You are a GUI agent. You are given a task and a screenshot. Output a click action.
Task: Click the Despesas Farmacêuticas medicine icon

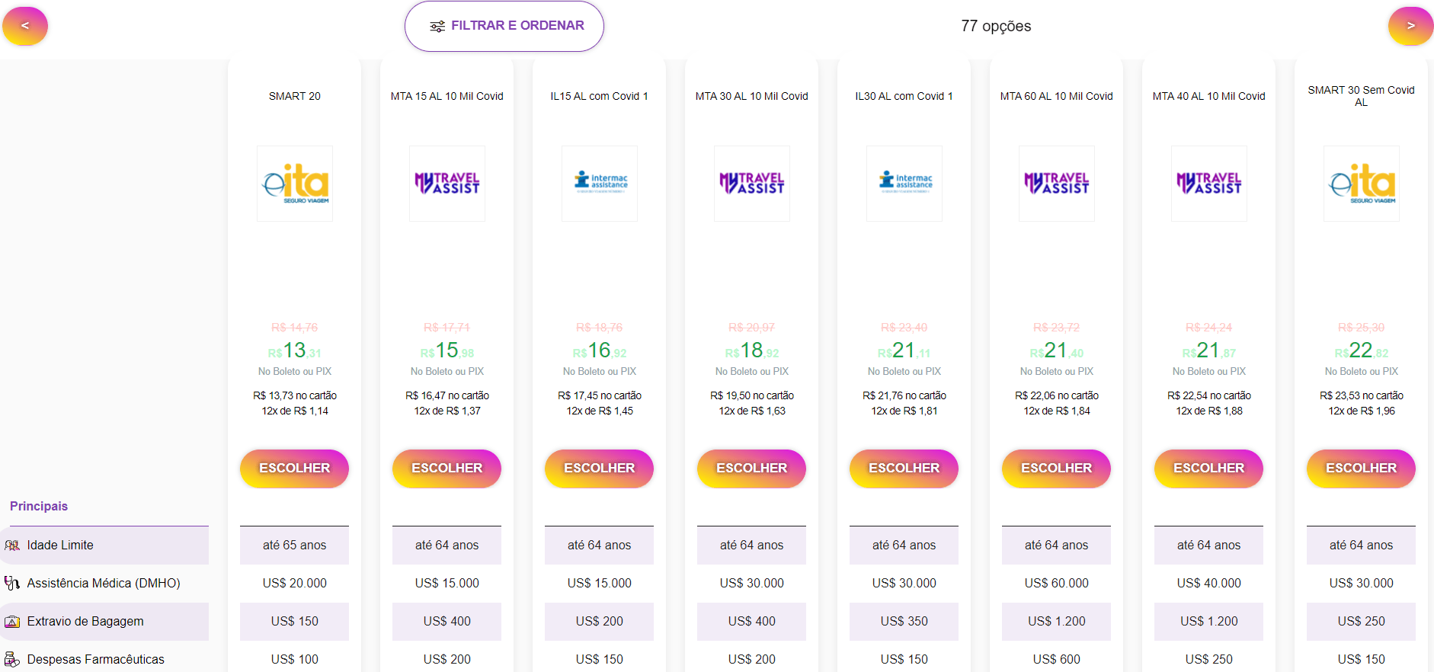[x=12, y=660]
